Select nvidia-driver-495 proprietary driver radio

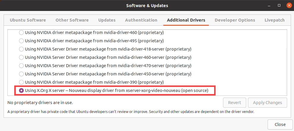(x=21, y=41)
